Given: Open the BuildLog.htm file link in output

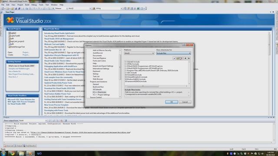Looking at the screenshot, I should 81,133.
